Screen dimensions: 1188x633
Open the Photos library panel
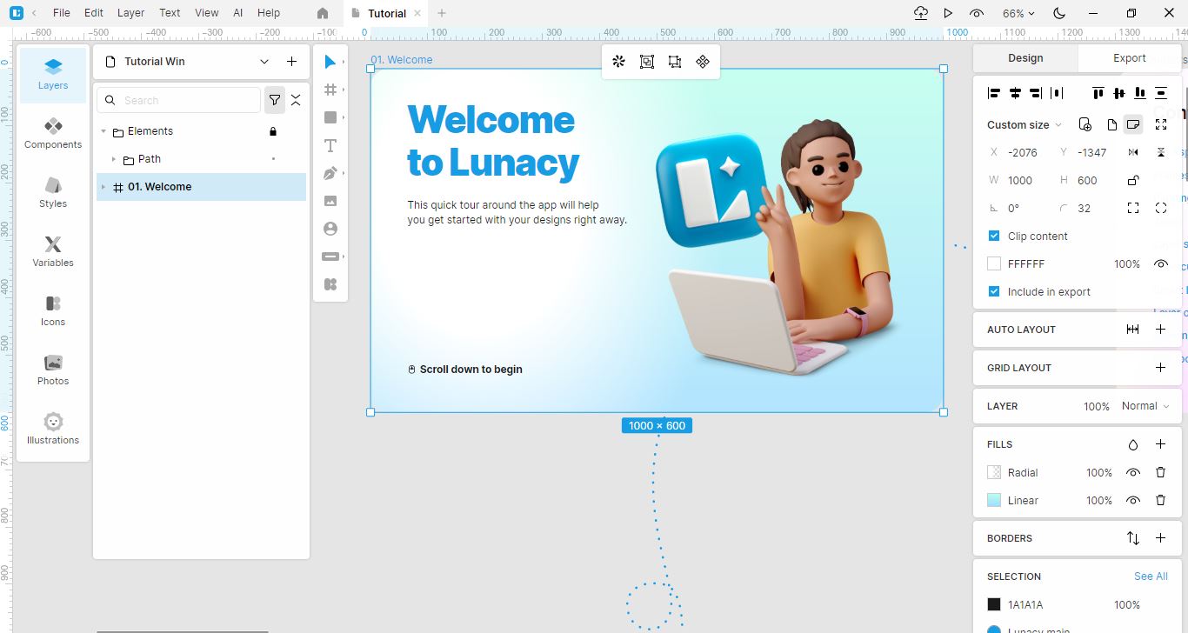click(53, 370)
